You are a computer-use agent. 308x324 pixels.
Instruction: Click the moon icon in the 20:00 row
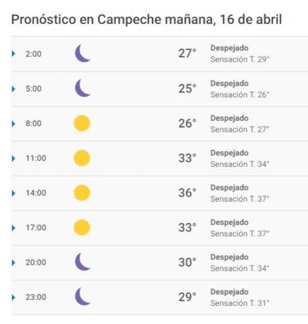point(83,262)
